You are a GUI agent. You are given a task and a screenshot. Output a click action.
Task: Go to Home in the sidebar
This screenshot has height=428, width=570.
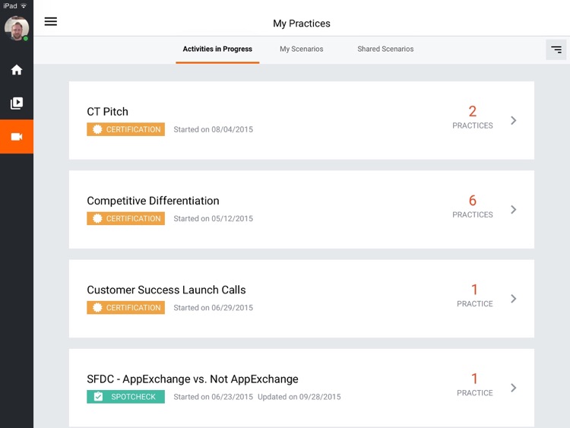click(x=17, y=70)
